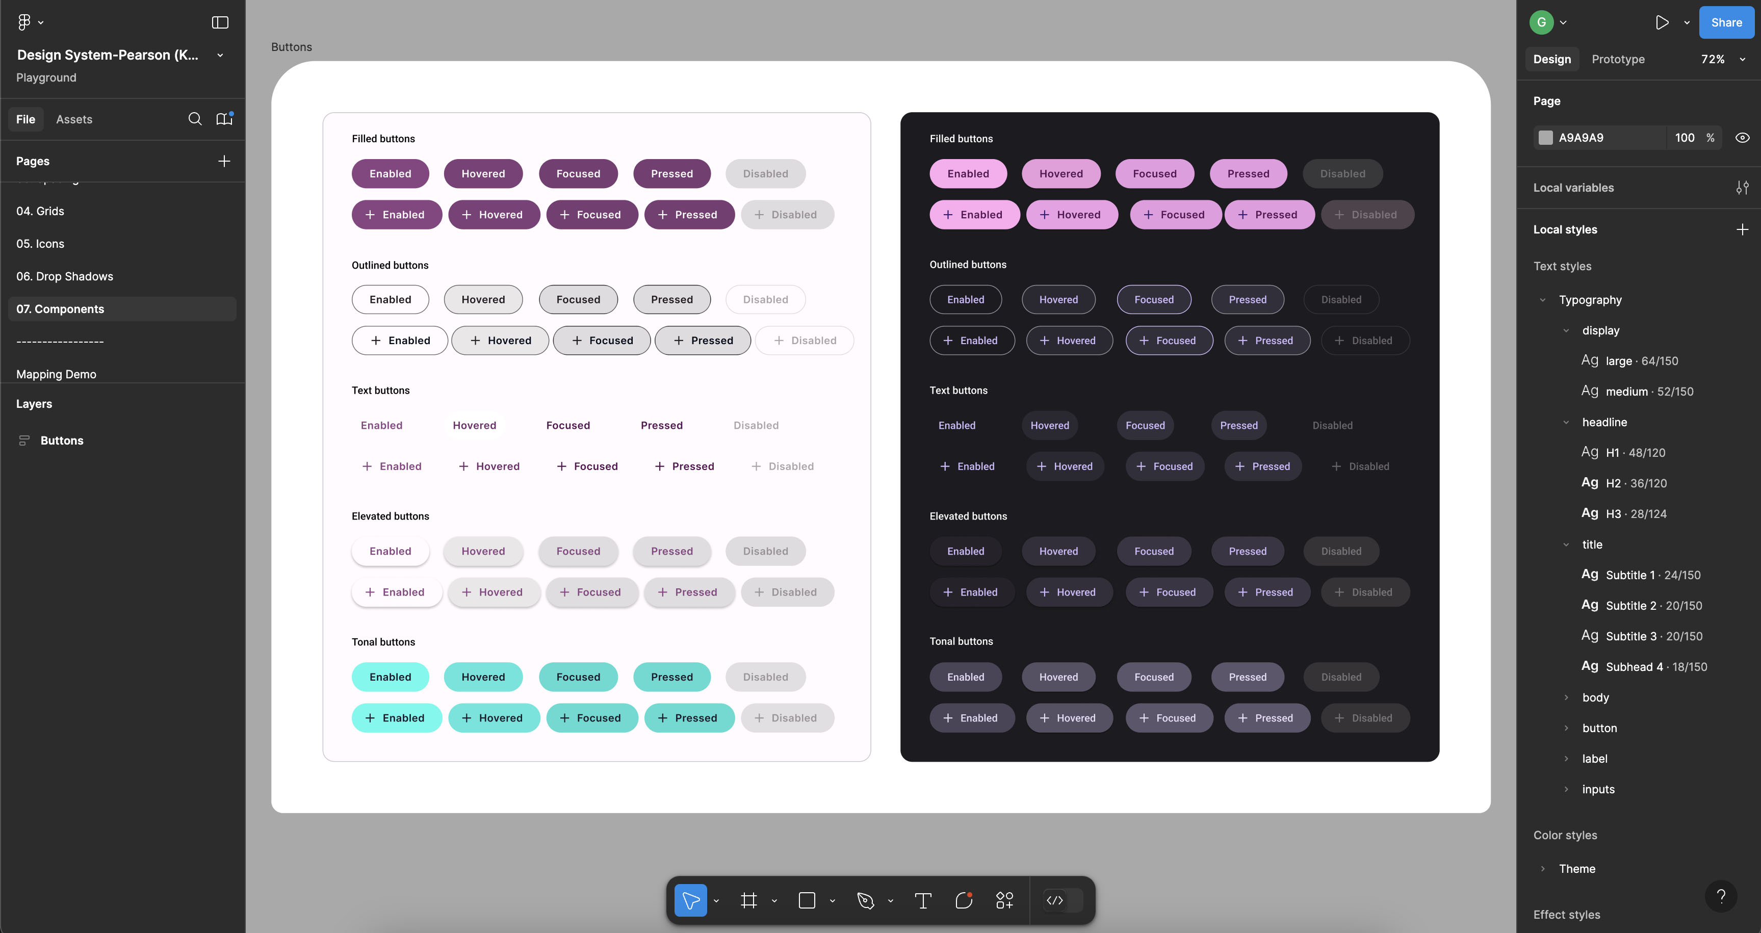
Task: Select the Pen tool
Action: pos(866,900)
